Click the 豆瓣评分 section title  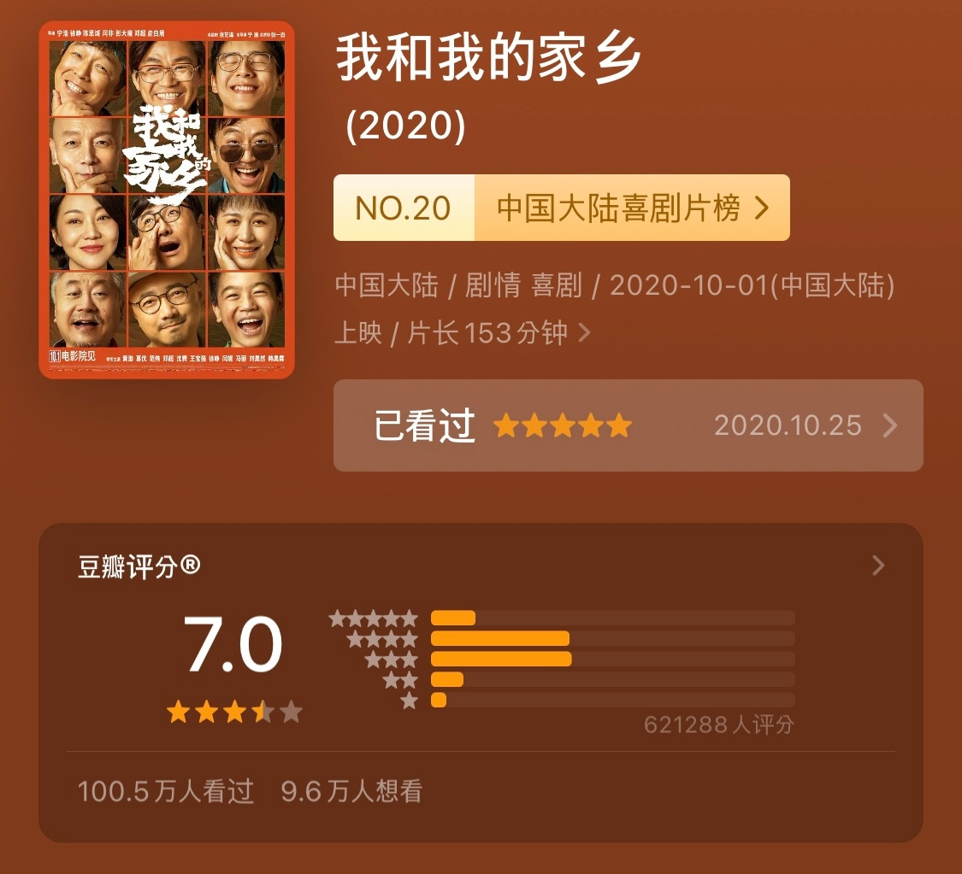pos(139,566)
